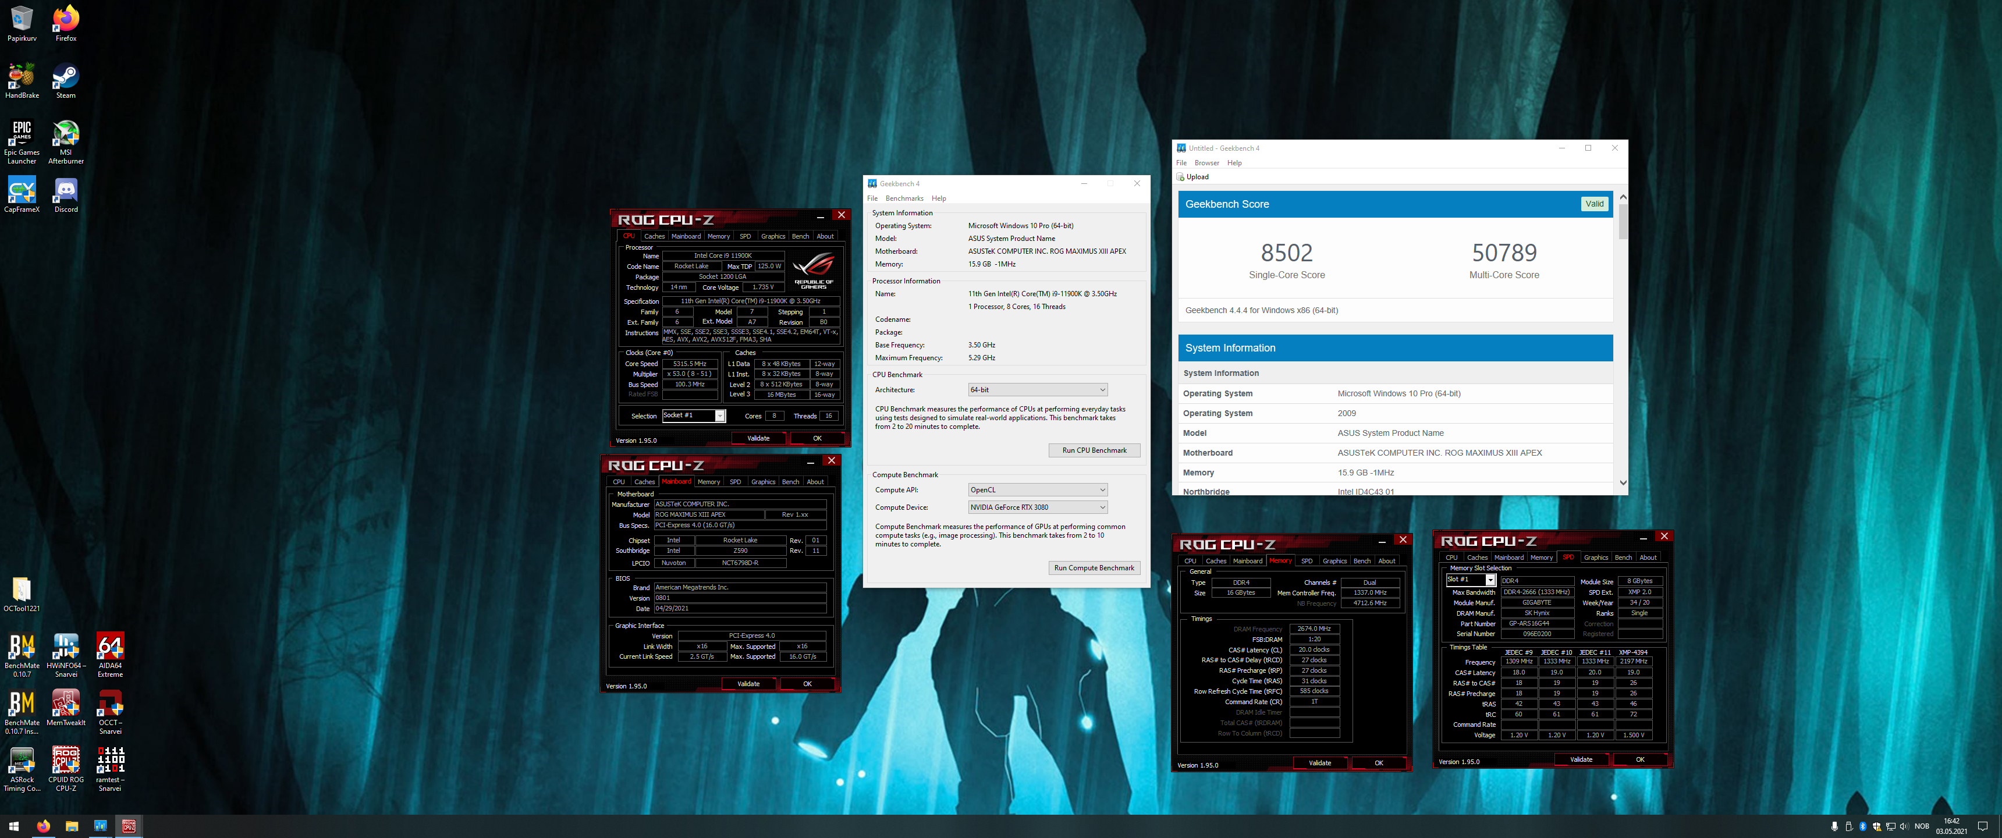Open the volume control in system tray
The height and width of the screenshot is (838, 2002).
click(1904, 826)
